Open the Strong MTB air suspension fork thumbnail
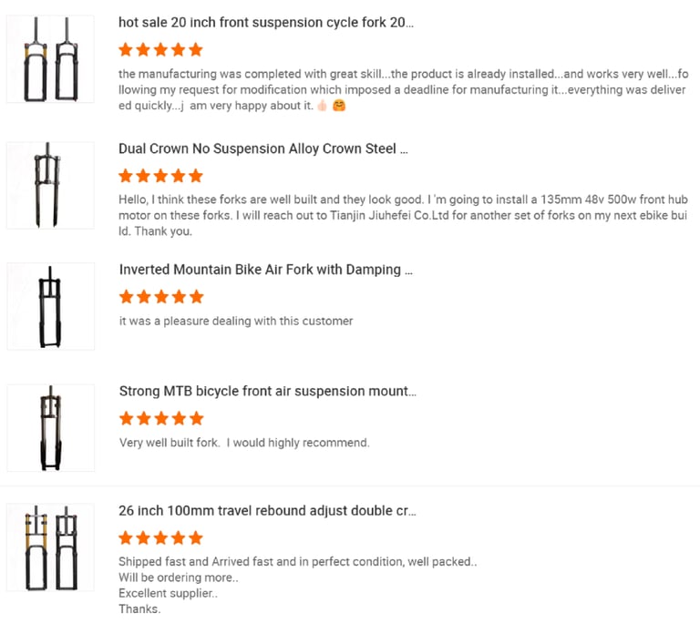The width and height of the screenshot is (700, 624). point(50,428)
